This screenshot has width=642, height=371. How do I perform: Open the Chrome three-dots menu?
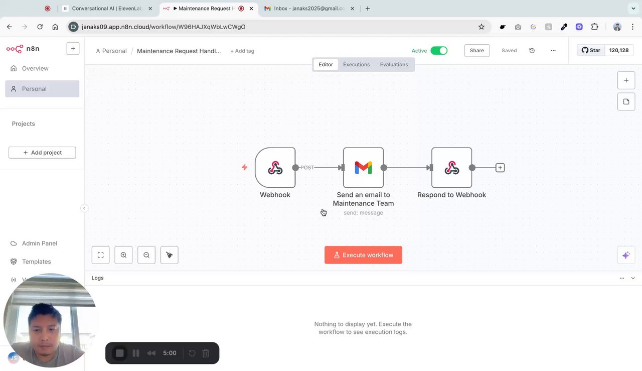click(633, 27)
